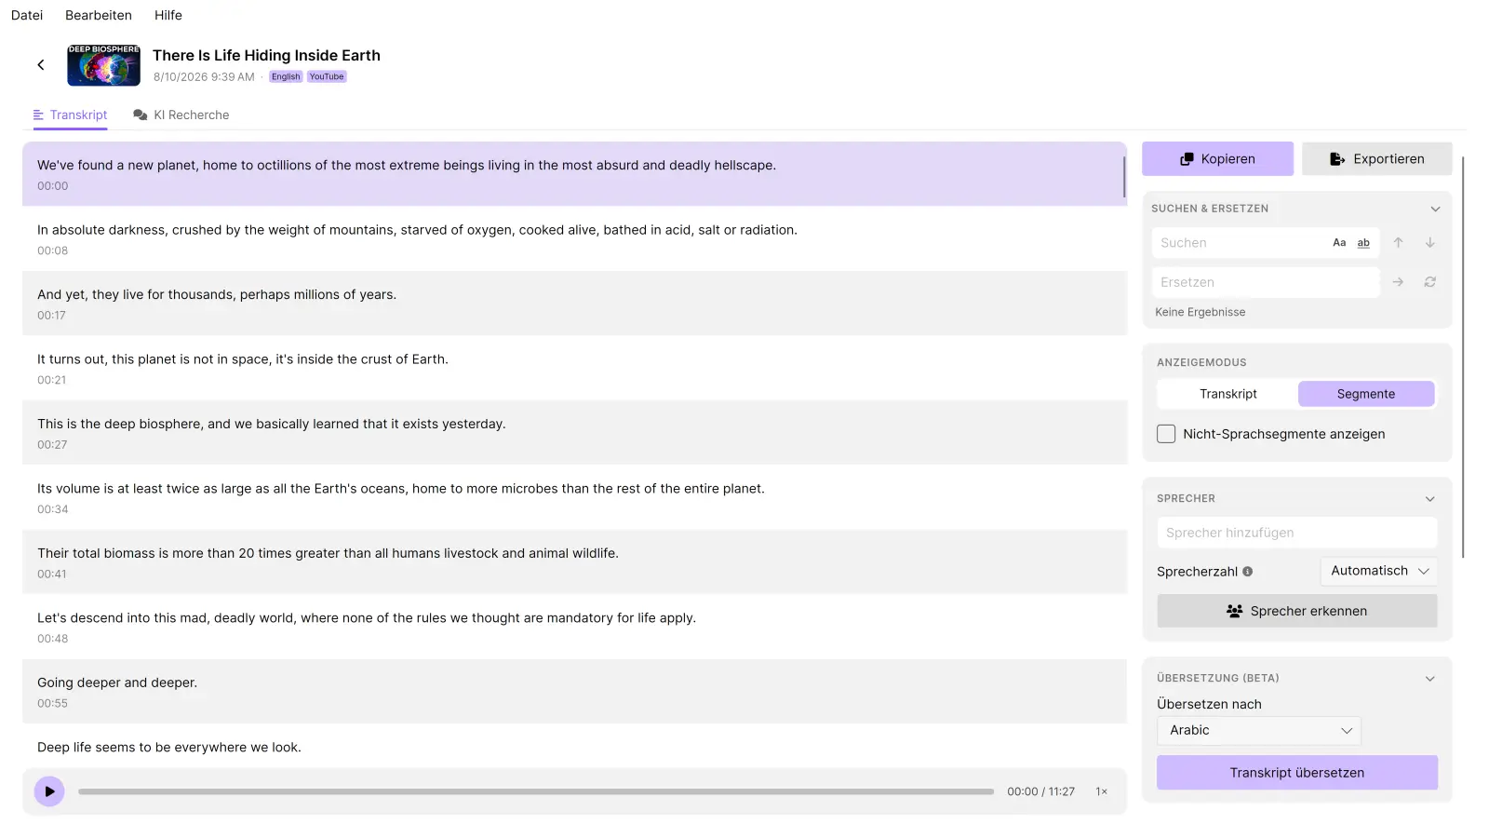Click Transkript übersetzen button
Viewport: 1489px width, 838px height.
point(1297,773)
